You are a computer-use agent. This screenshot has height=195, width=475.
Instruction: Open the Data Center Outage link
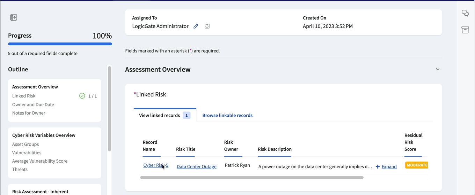tap(197, 167)
